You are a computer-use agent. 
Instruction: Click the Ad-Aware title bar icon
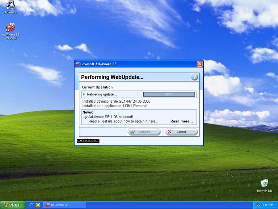[x=77, y=64]
